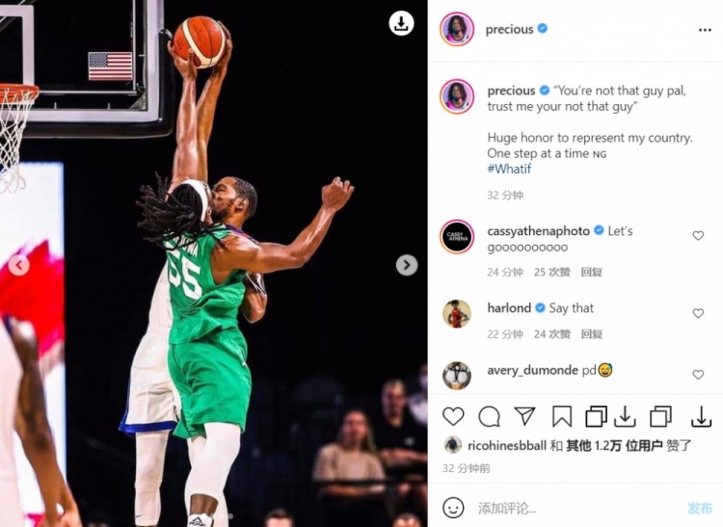
Task: Go to the next photo with the right arrow
Action: click(407, 265)
